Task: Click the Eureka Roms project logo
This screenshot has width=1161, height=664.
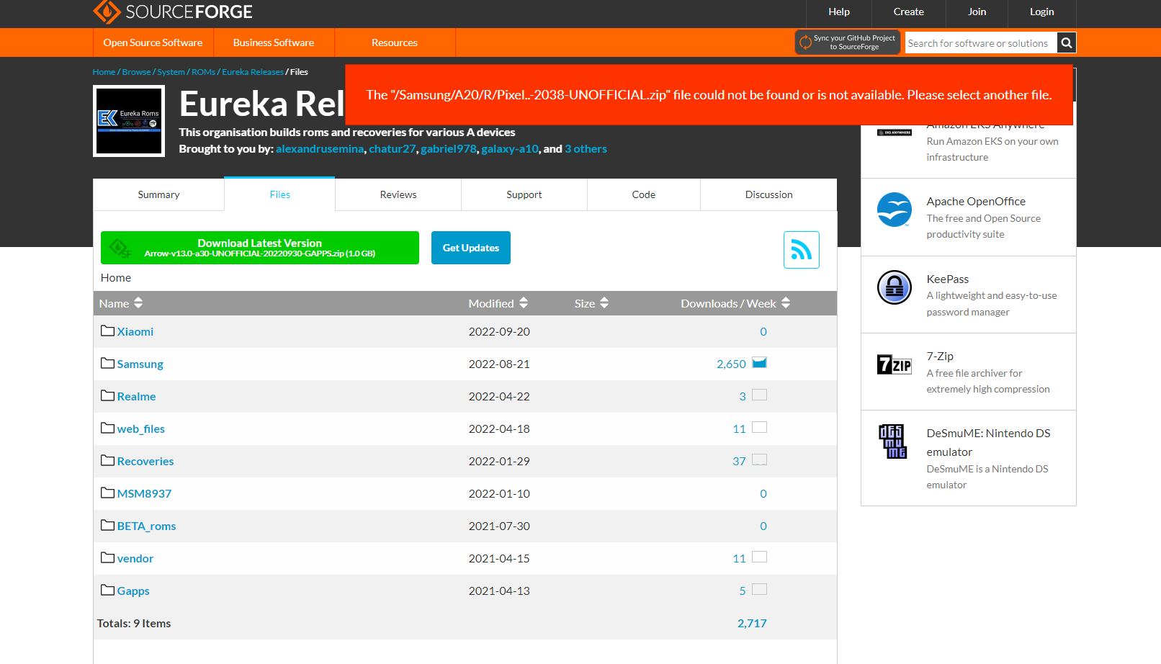Action: click(x=129, y=121)
